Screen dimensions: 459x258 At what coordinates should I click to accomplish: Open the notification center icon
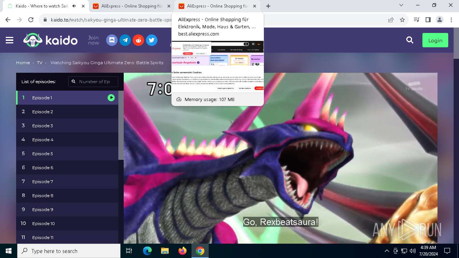click(447, 251)
